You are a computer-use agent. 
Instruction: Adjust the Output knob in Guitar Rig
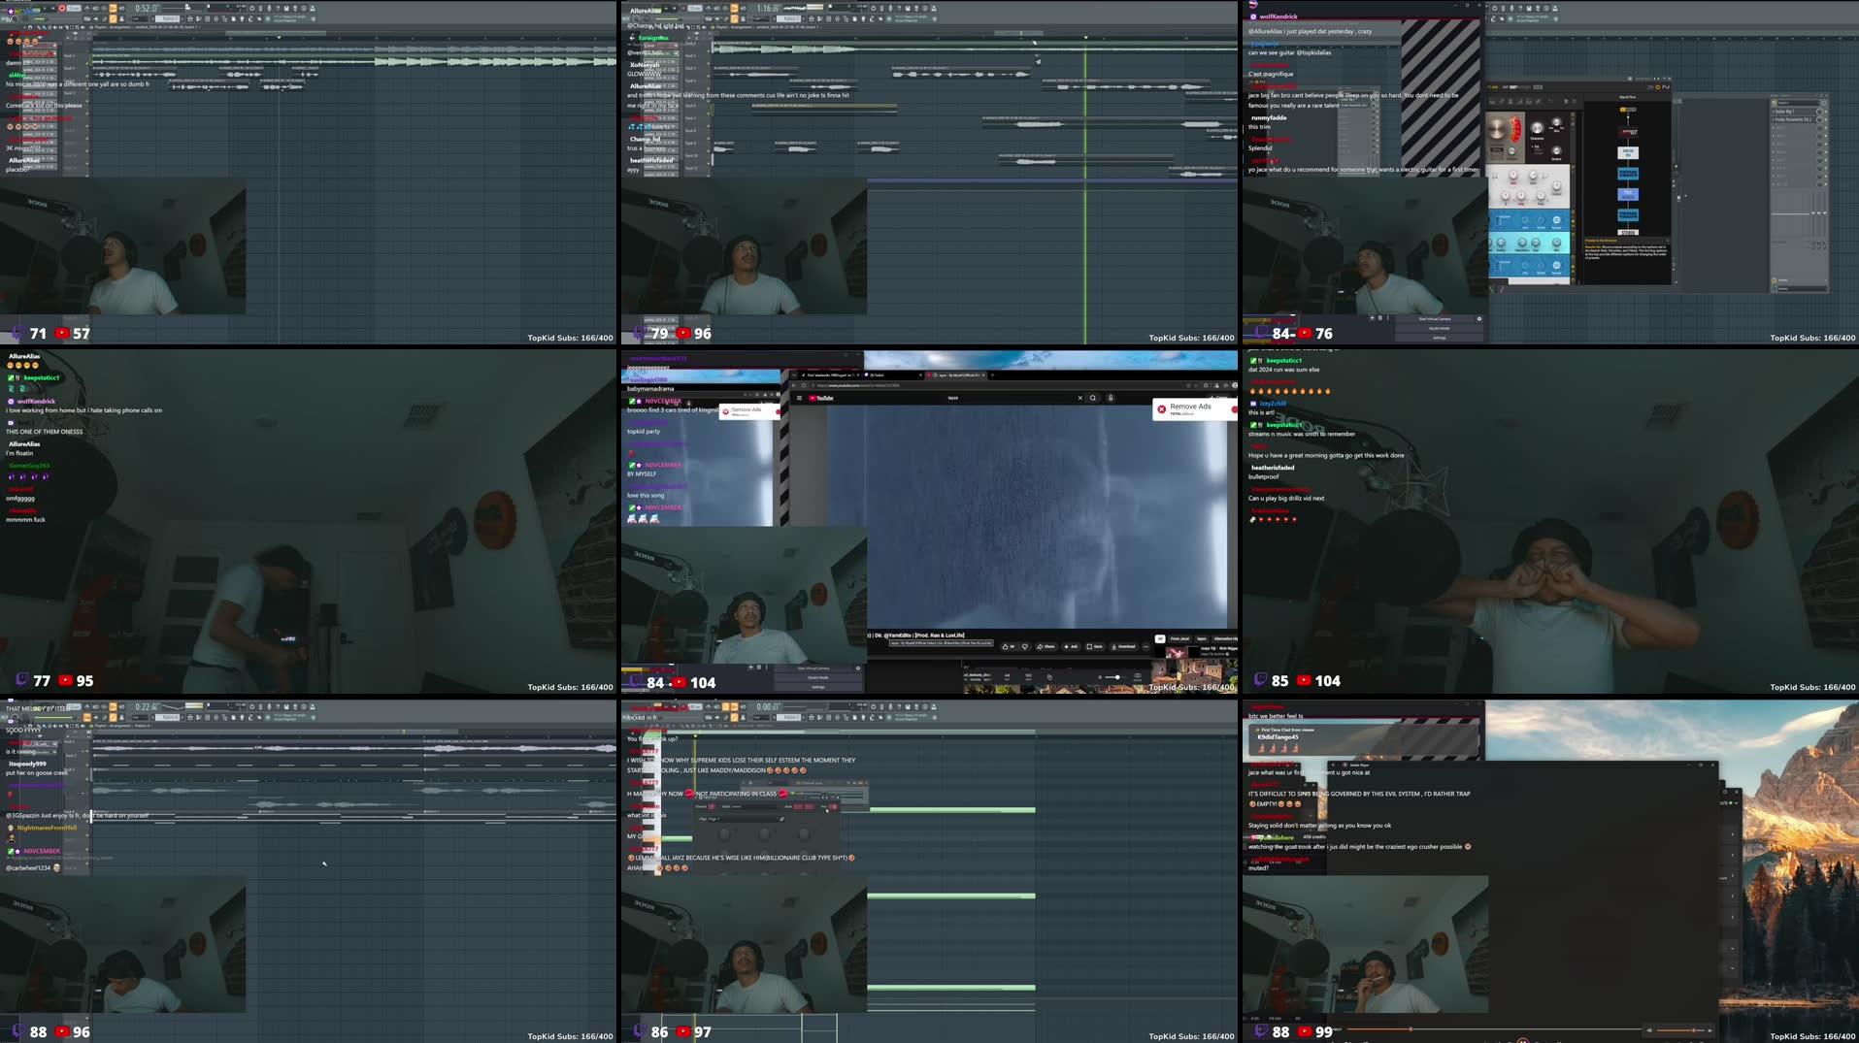coord(1556,150)
